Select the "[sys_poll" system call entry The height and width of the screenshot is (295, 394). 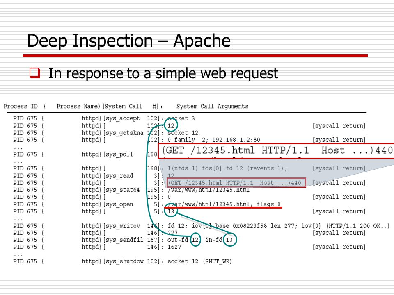(x=118, y=154)
